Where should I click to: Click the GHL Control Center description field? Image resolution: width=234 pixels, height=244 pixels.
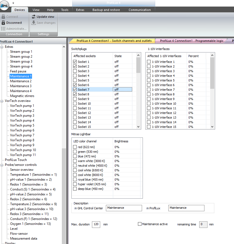pos(124,208)
